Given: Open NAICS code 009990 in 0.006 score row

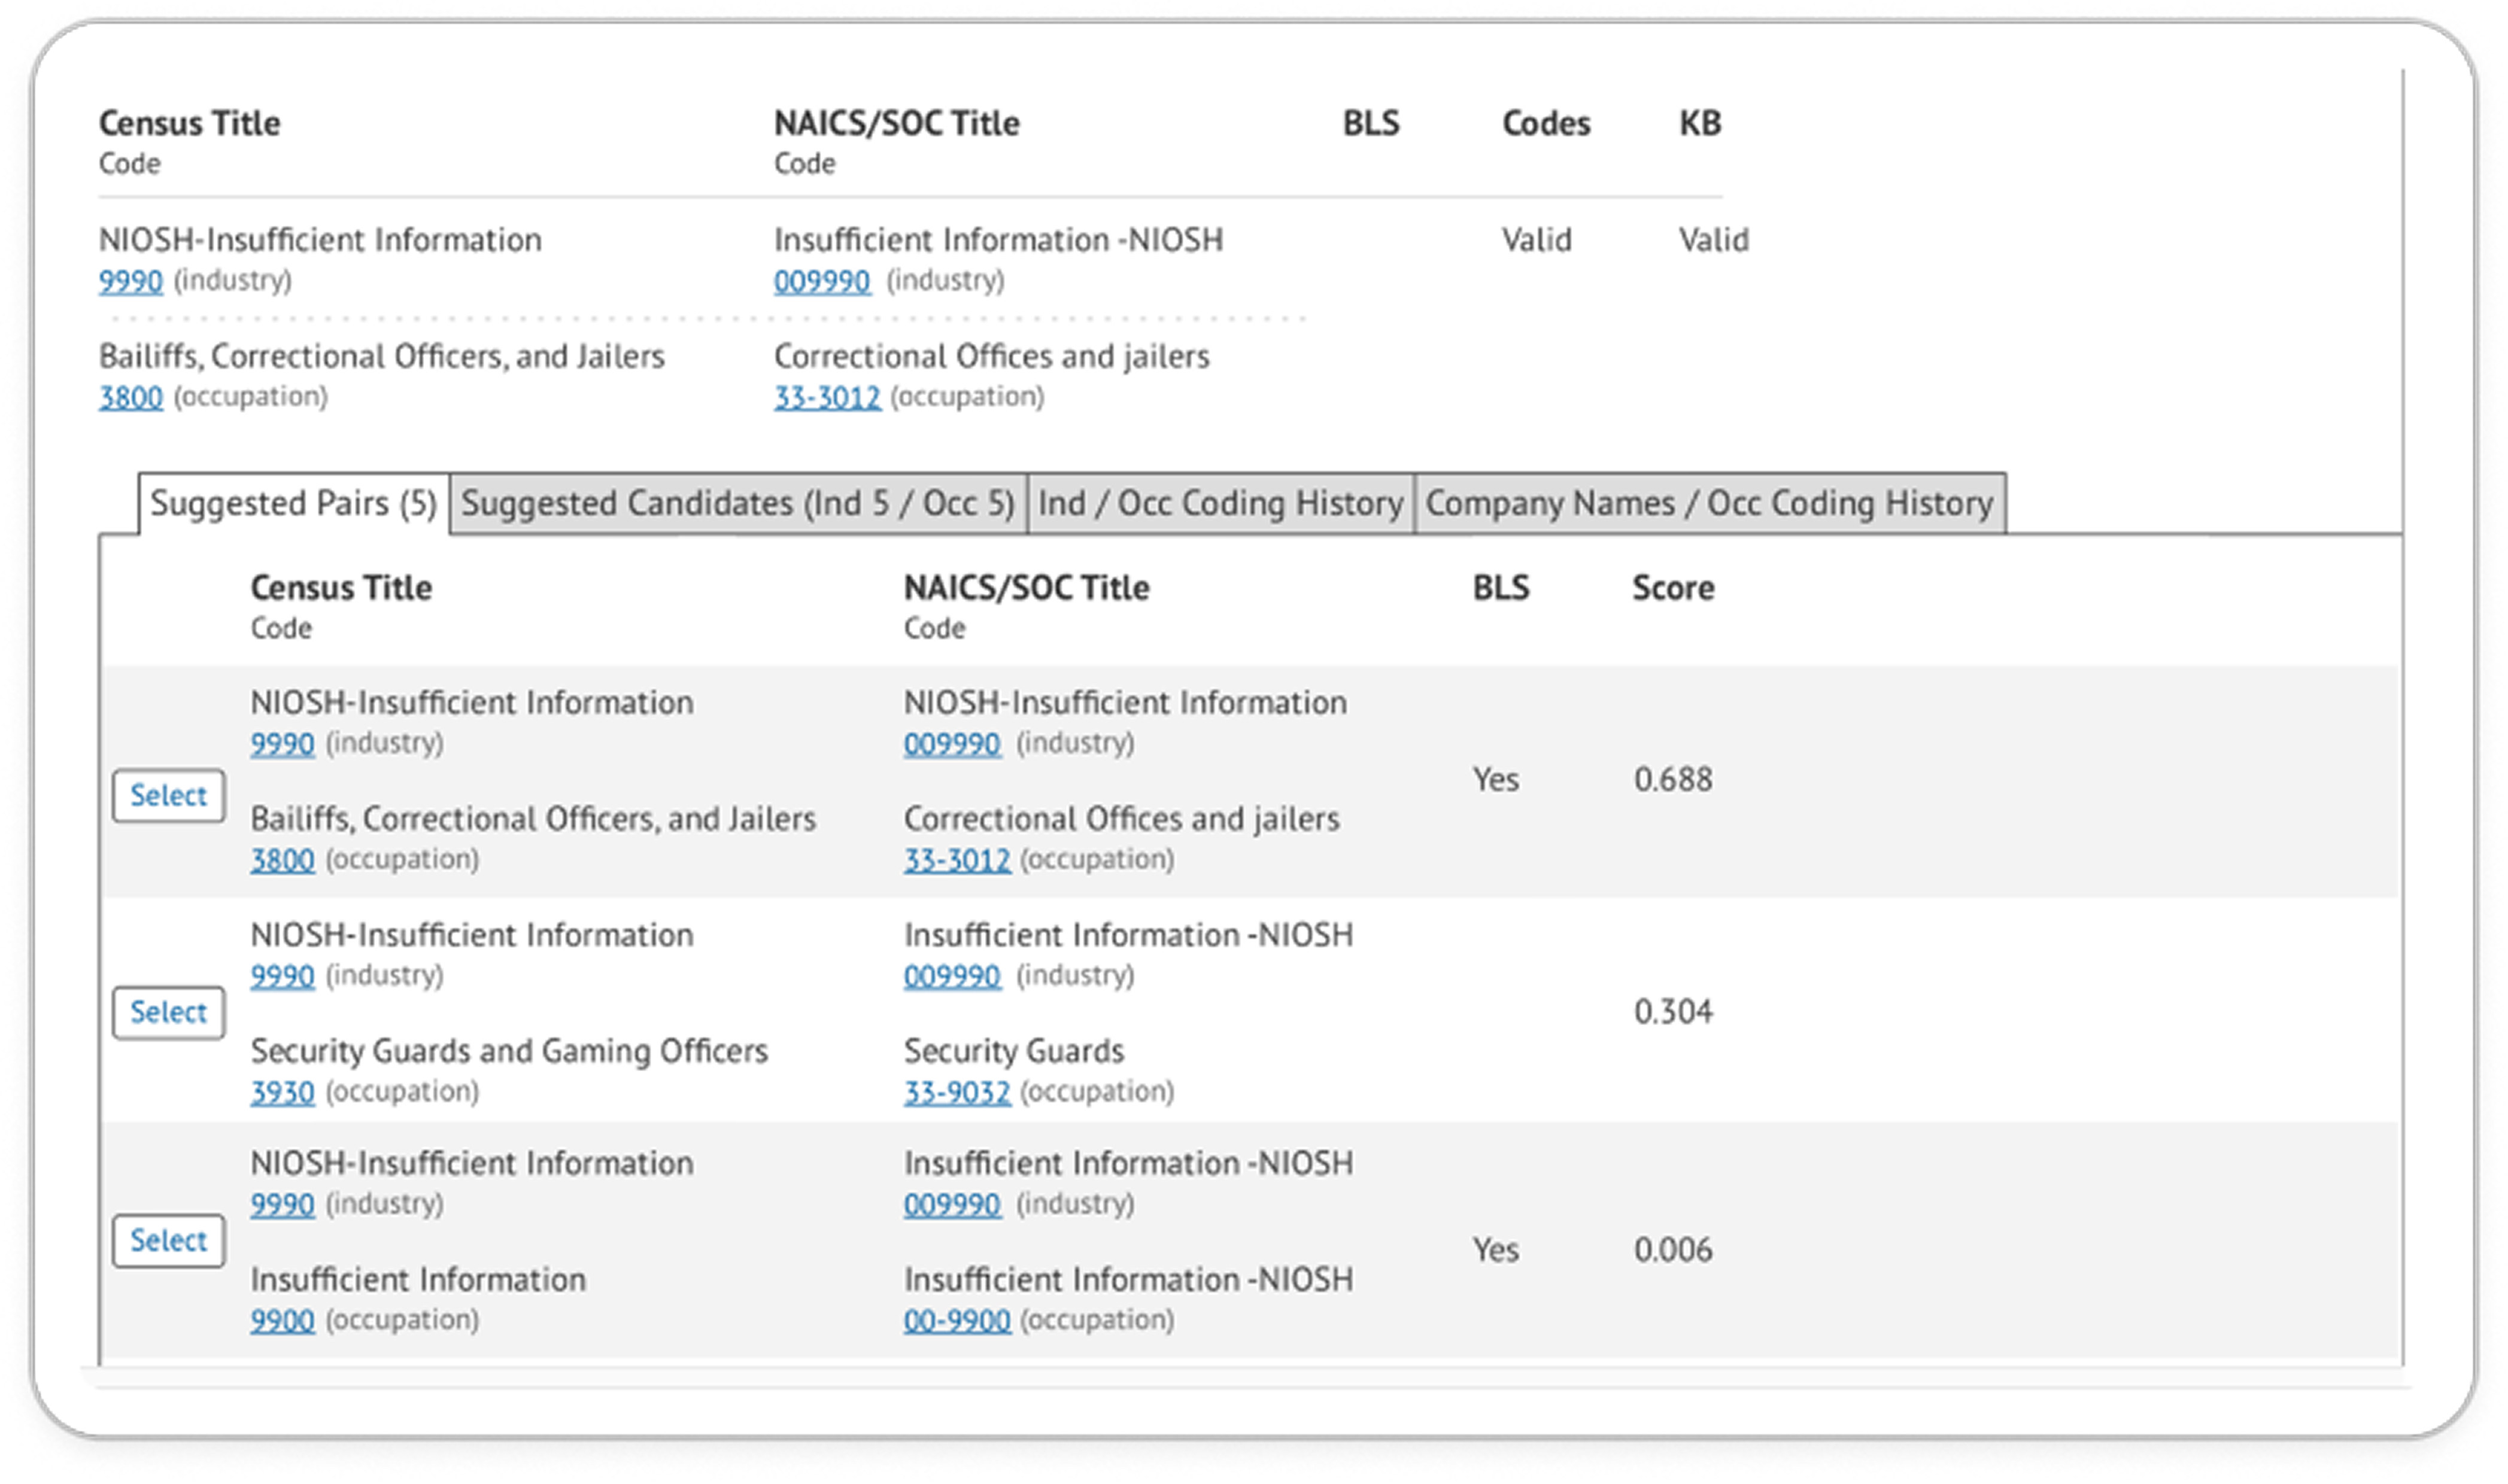Looking at the screenshot, I should (952, 1204).
